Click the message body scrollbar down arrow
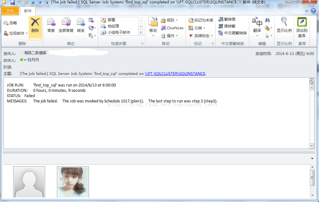The width and height of the screenshot is (319, 202). pyautogui.click(x=311, y=146)
